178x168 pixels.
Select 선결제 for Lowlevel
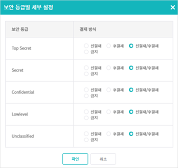(x=86, y=112)
